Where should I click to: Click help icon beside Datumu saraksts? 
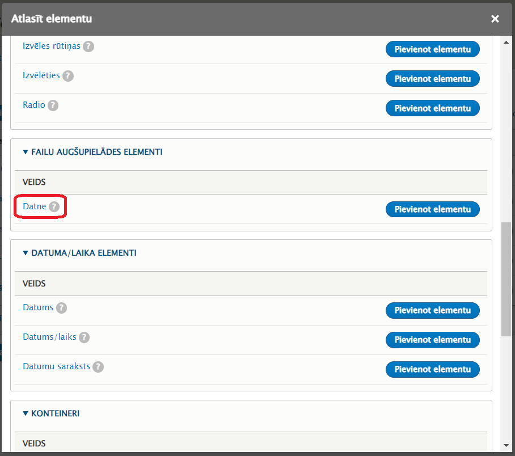(x=98, y=367)
